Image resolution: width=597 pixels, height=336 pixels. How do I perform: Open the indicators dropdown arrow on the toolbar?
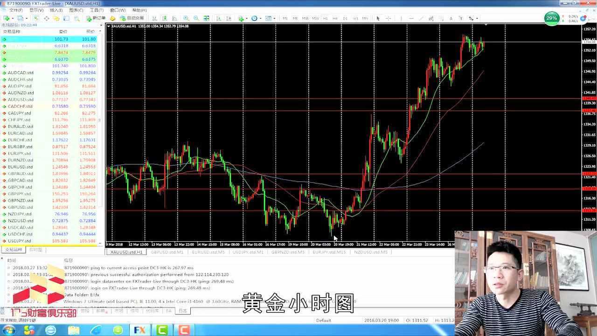pos(246,18)
